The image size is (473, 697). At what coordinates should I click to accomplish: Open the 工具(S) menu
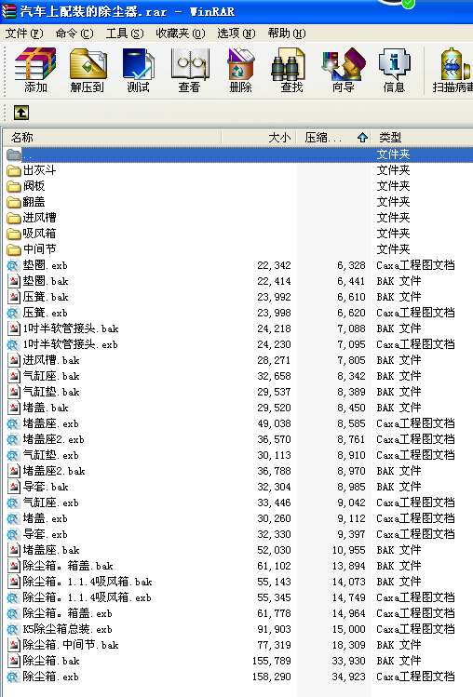[x=125, y=34]
